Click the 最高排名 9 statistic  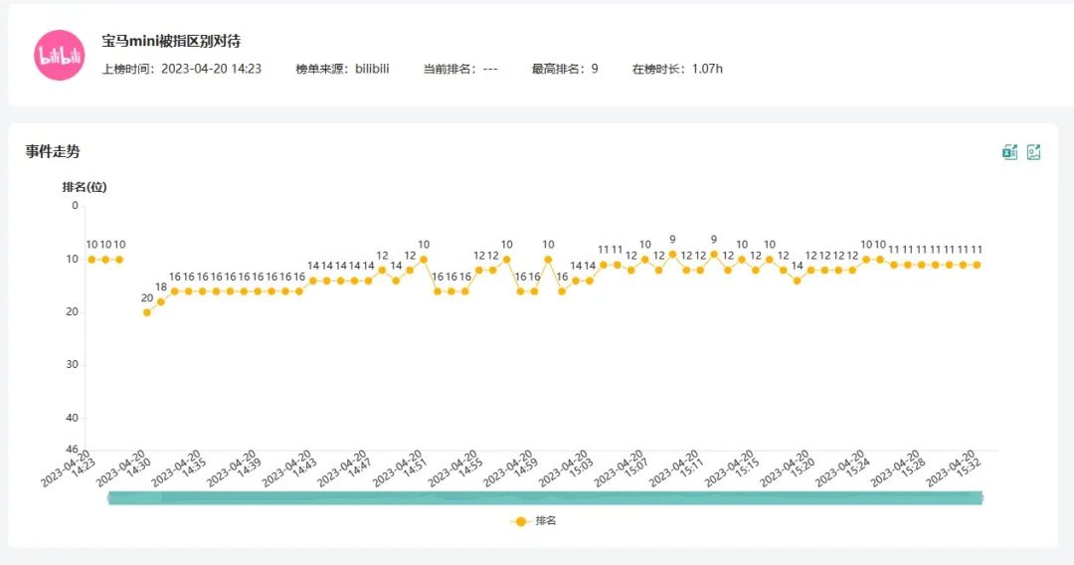coord(564,69)
